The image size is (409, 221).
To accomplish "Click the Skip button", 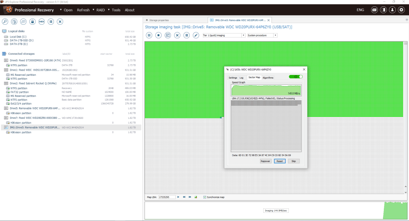I will pos(293,161).
